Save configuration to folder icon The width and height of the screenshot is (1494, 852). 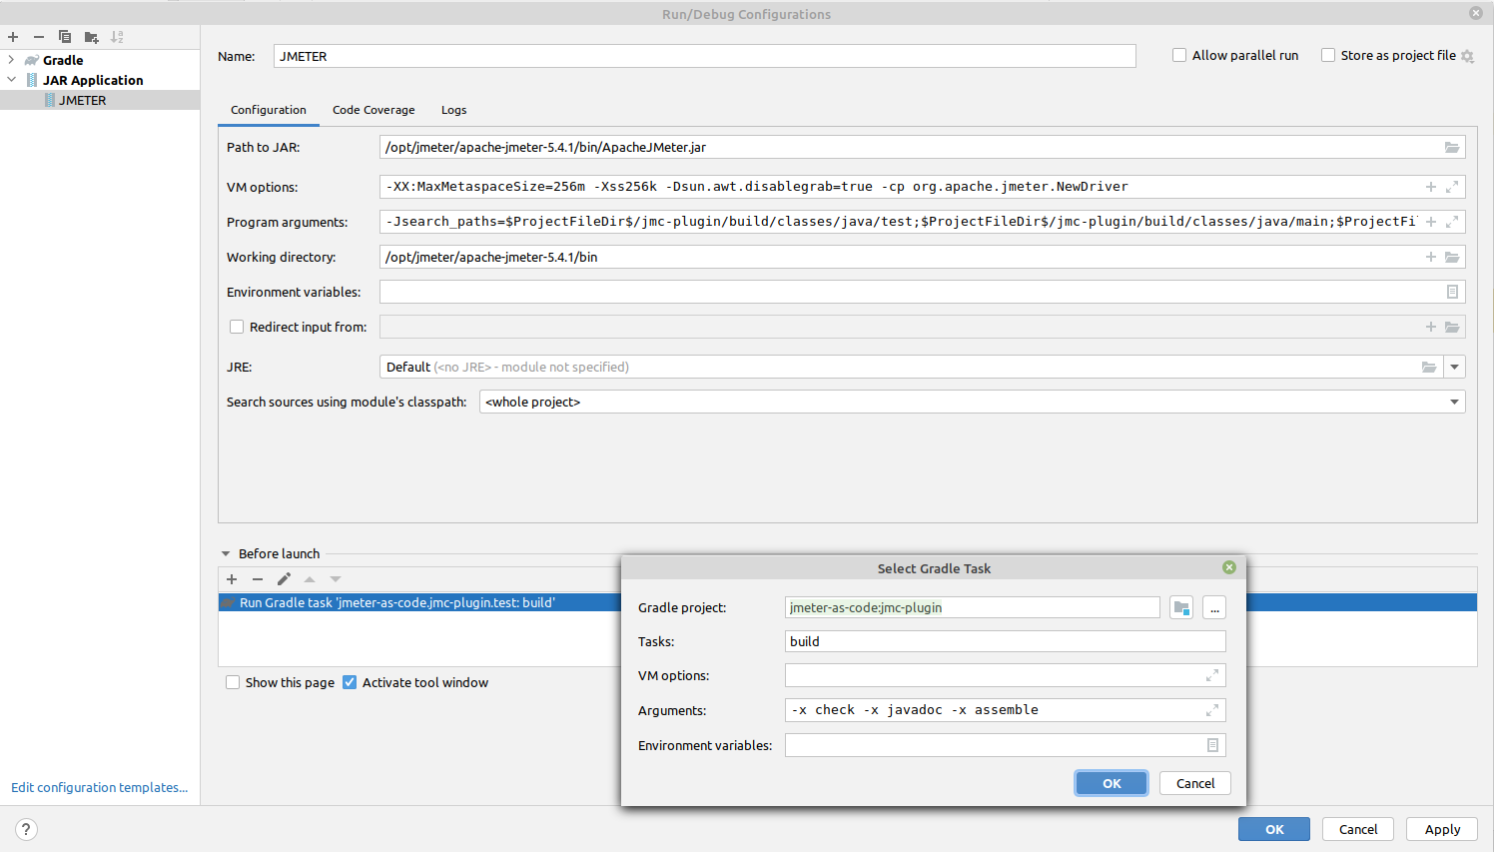pos(91,37)
